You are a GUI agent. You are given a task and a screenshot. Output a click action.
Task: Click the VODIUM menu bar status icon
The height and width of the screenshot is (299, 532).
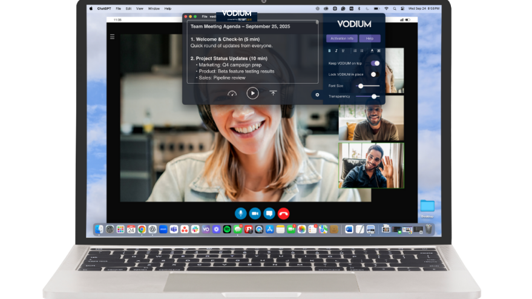(x=351, y=8)
